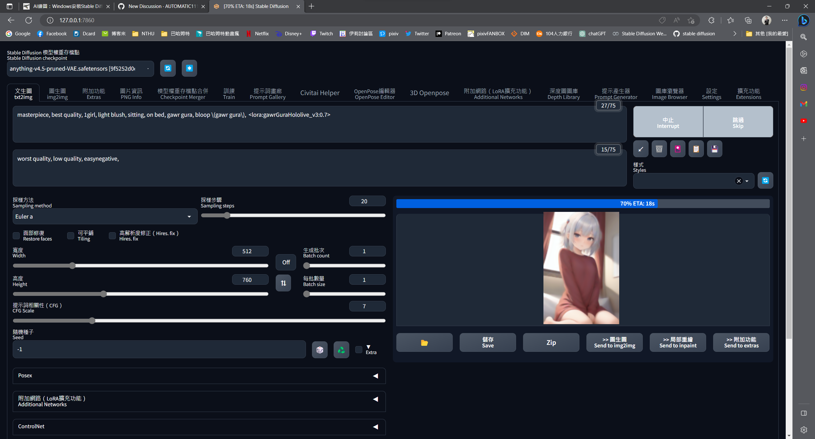This screenshot has width=815, height=439.
Task: Click the floppy disk icon to save current style
Action: coord(714,149)
